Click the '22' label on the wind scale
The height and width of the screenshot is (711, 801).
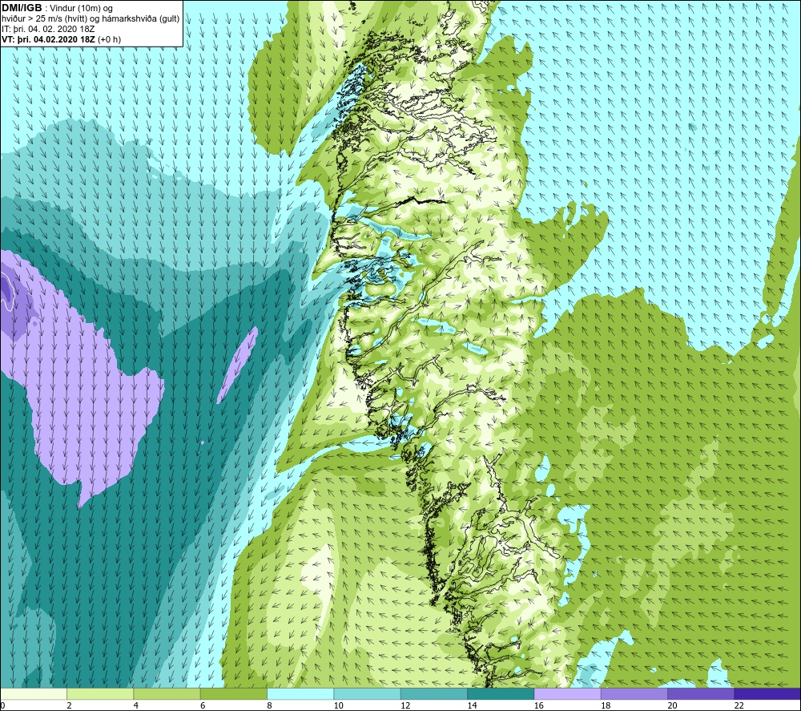(x=739, y=705)
